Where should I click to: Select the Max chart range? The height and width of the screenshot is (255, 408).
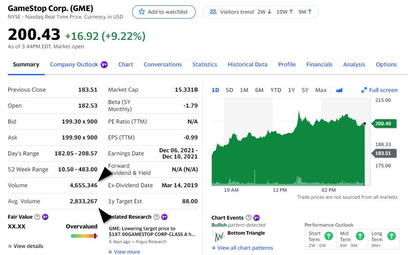[x=321, y=90]
